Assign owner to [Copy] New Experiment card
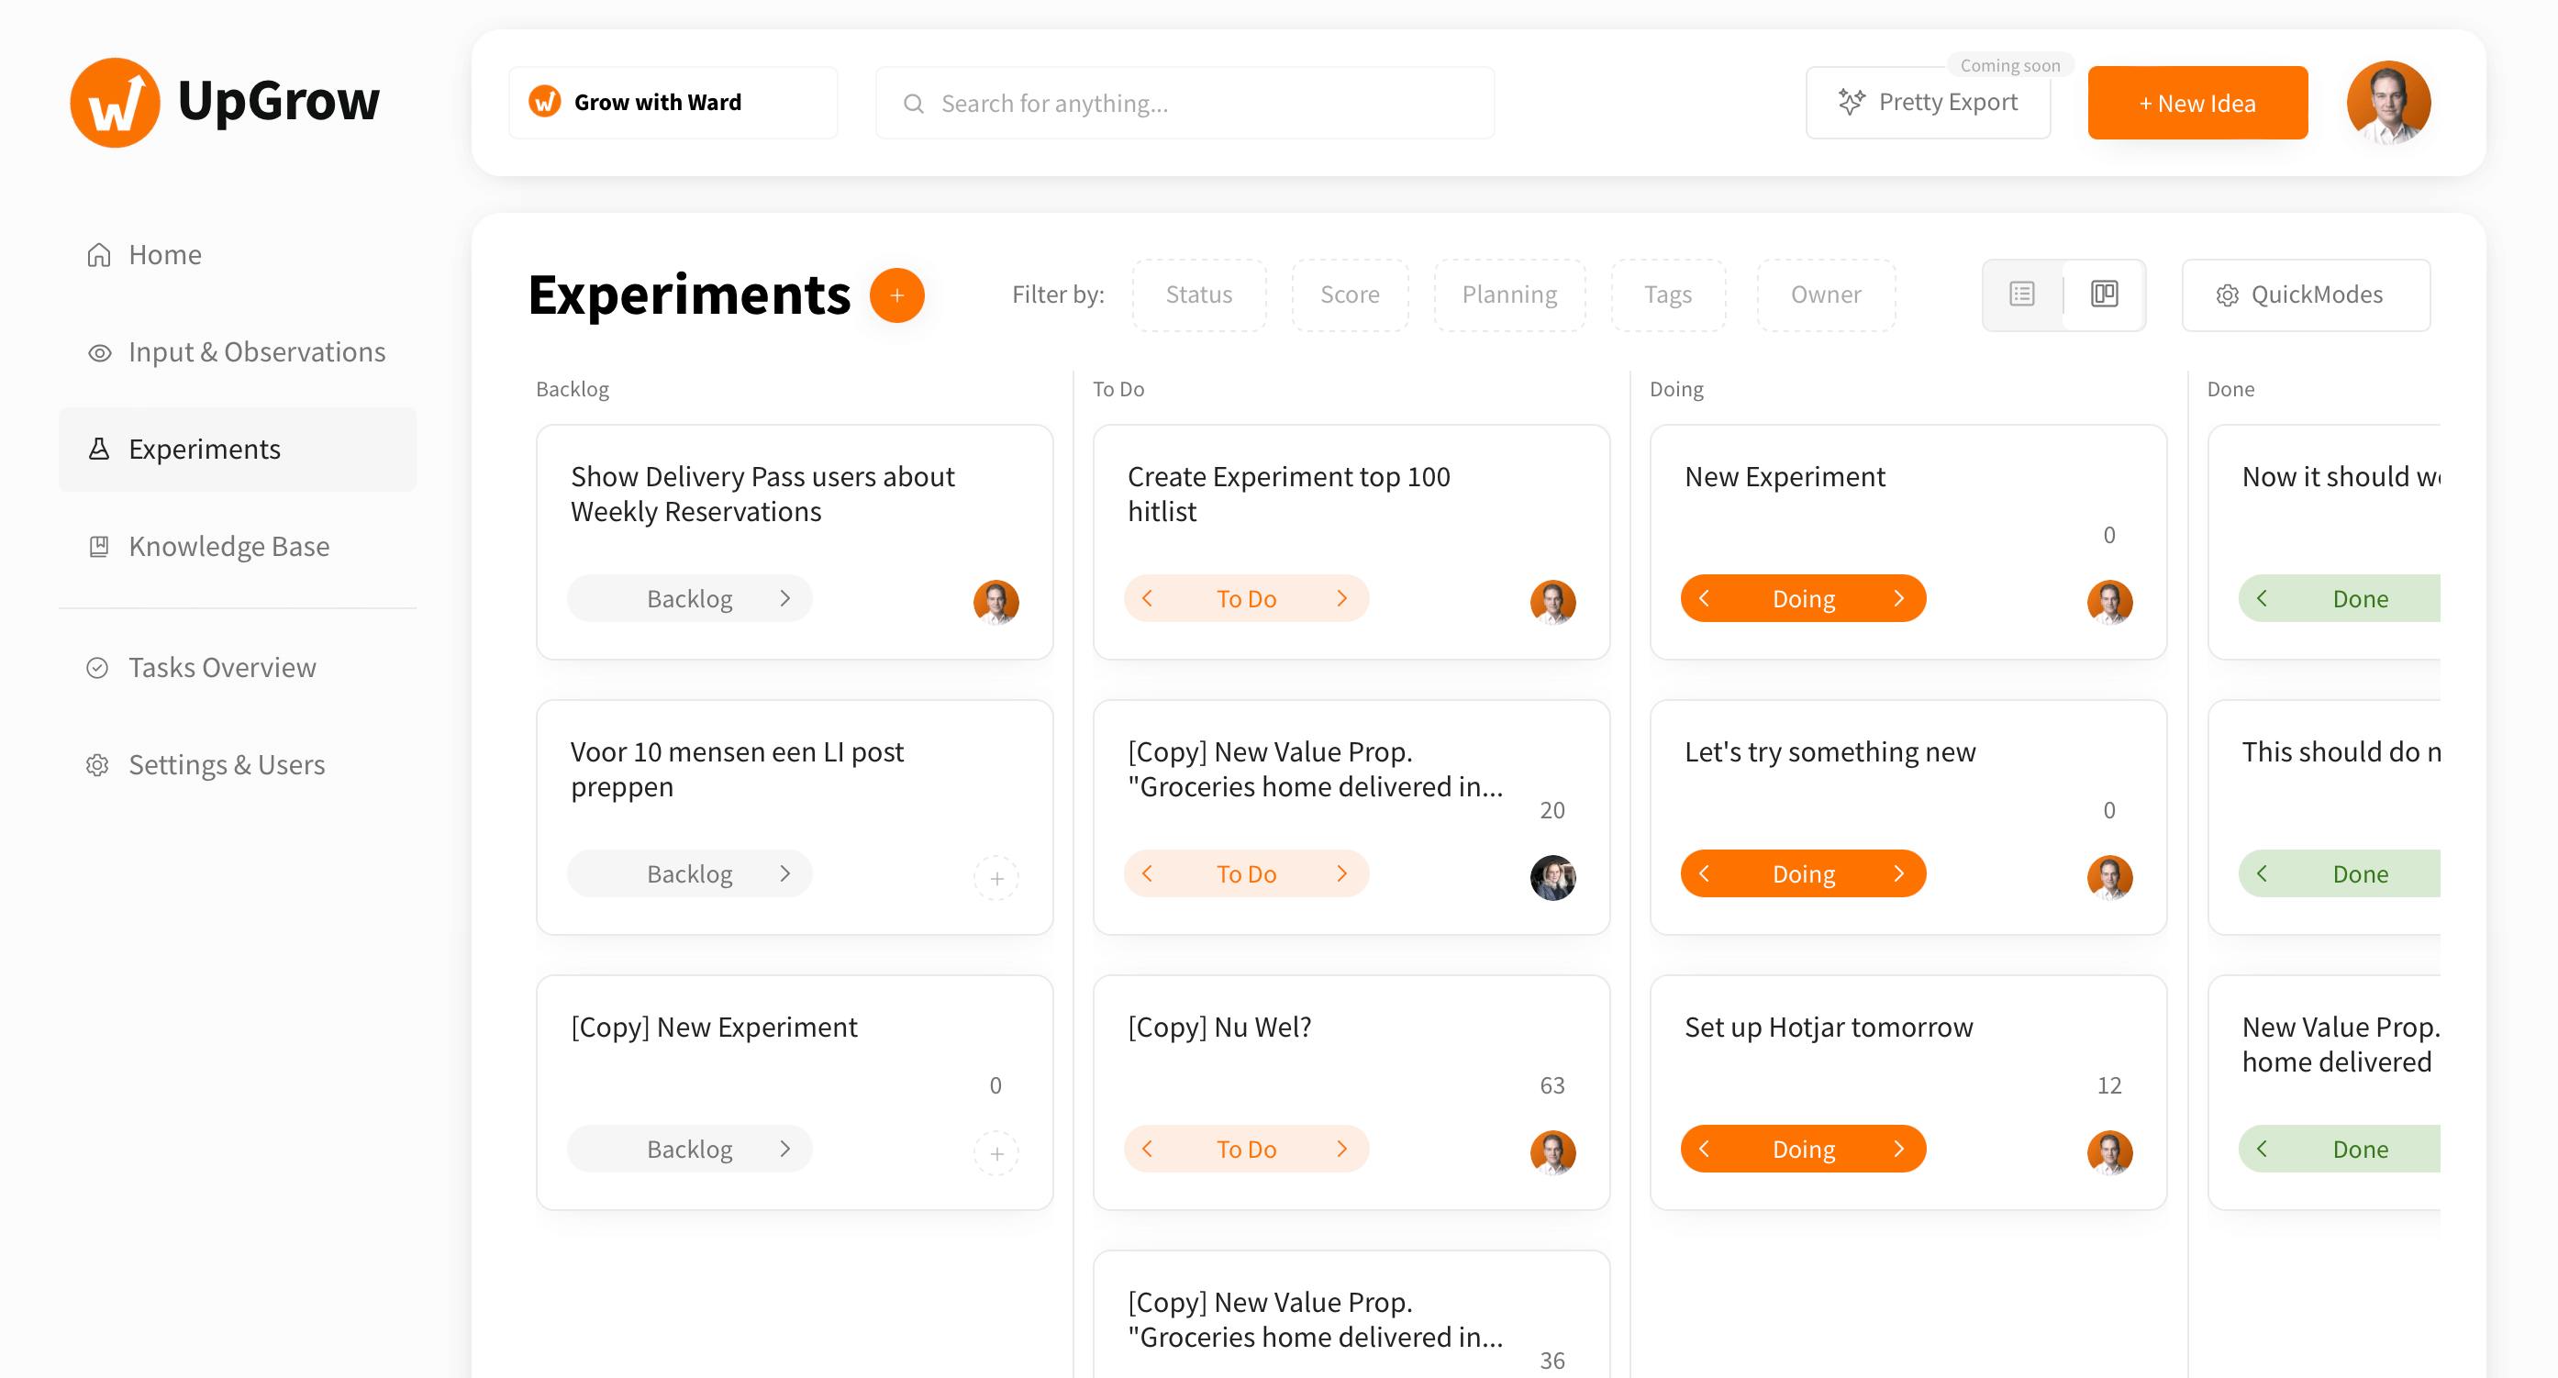The height and width of the screenshot is (1378, 2558). pos(996,1152)
